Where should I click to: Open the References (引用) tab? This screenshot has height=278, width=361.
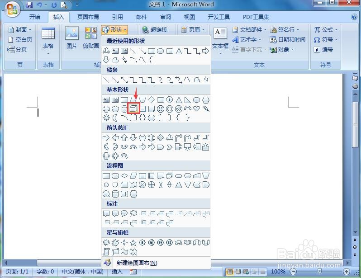click(118, 17)
